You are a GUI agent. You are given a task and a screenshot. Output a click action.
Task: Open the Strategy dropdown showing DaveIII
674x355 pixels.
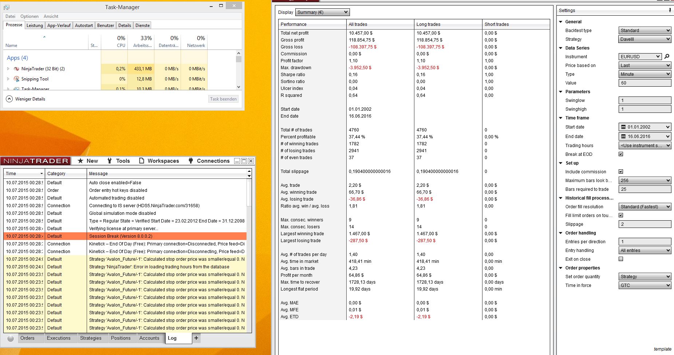[645, 39]
